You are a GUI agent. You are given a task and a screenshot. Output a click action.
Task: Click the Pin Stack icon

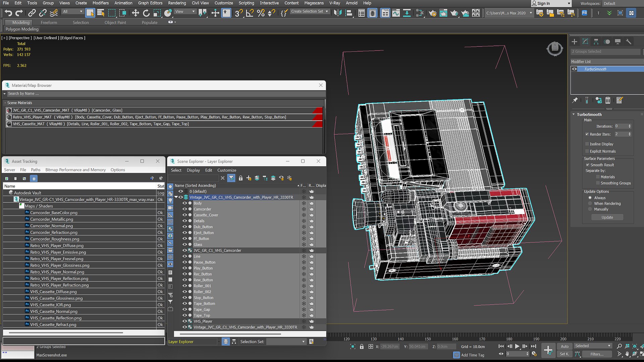(x=575, y=100)
